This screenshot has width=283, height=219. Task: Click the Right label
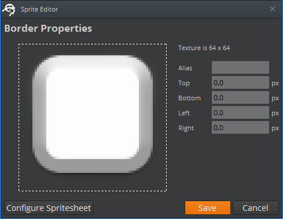pyautogui.click(x=186, y=128)
